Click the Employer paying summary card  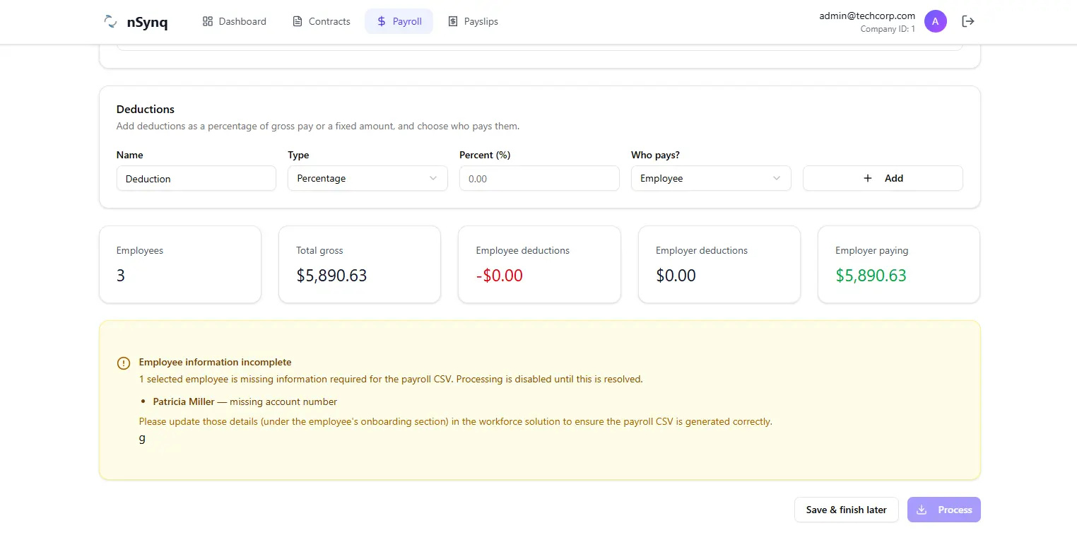point(898,264)
